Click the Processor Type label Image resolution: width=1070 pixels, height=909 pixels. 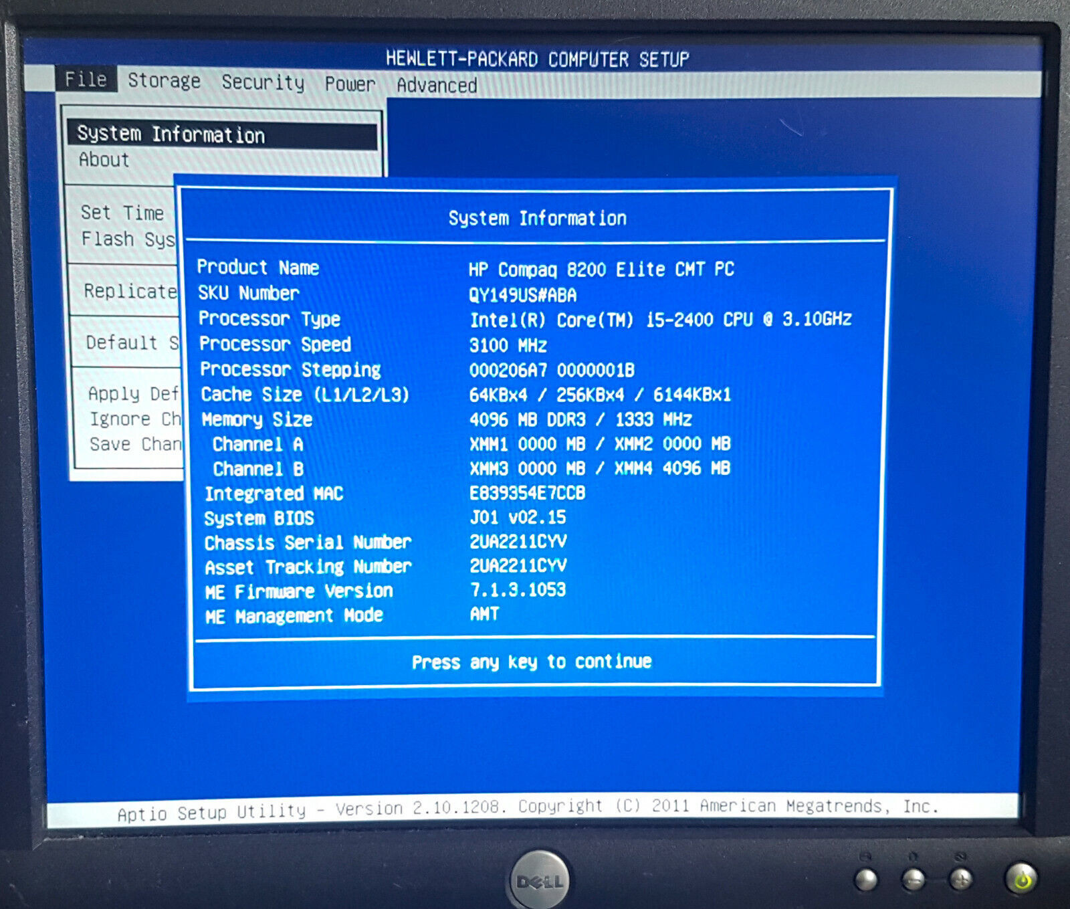click(270, 319)
